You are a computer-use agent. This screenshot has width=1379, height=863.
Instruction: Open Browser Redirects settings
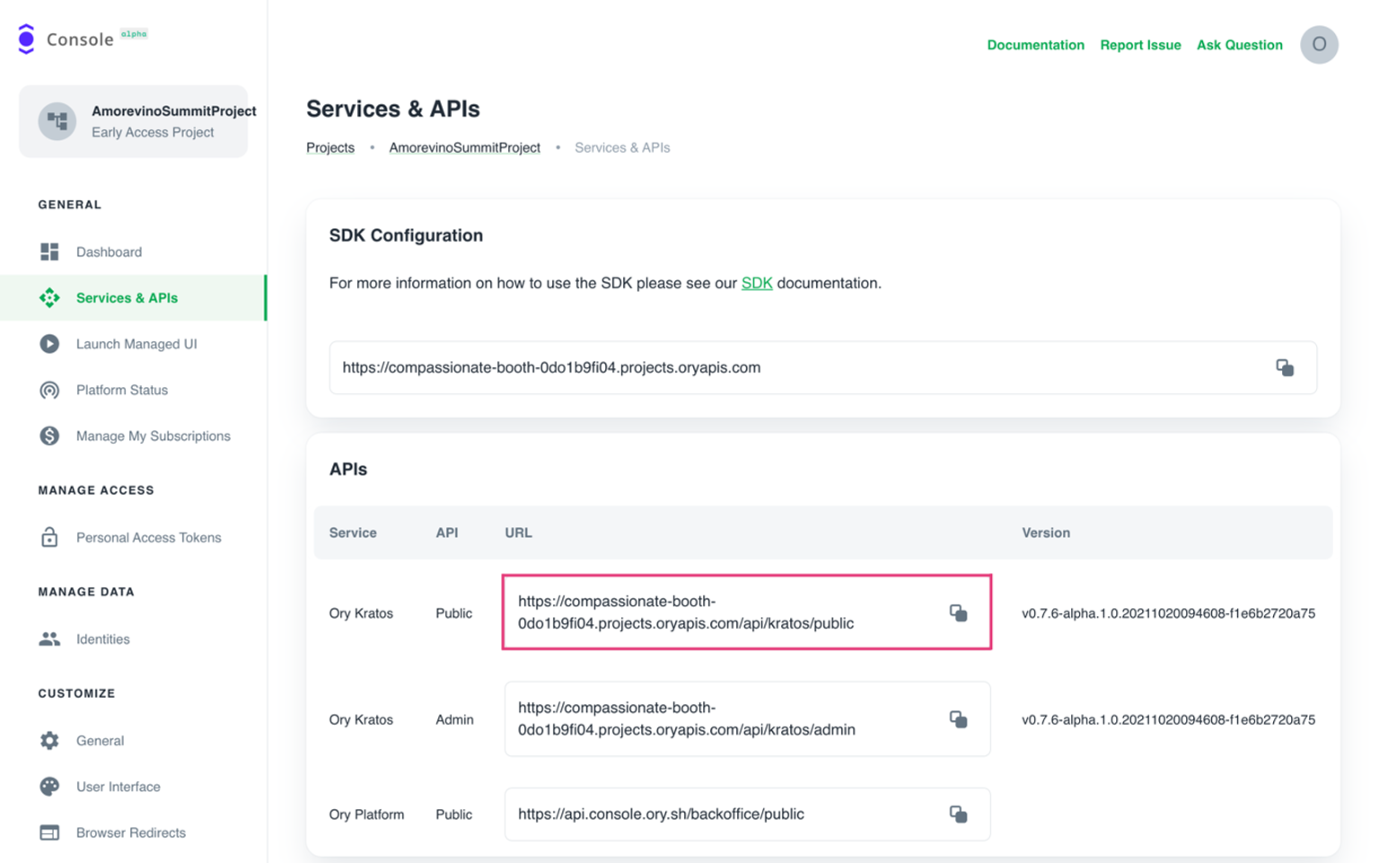tap(134, 832)
